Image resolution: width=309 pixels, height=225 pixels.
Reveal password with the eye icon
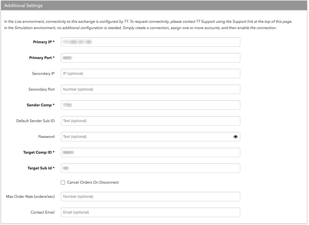coord(235,137)
